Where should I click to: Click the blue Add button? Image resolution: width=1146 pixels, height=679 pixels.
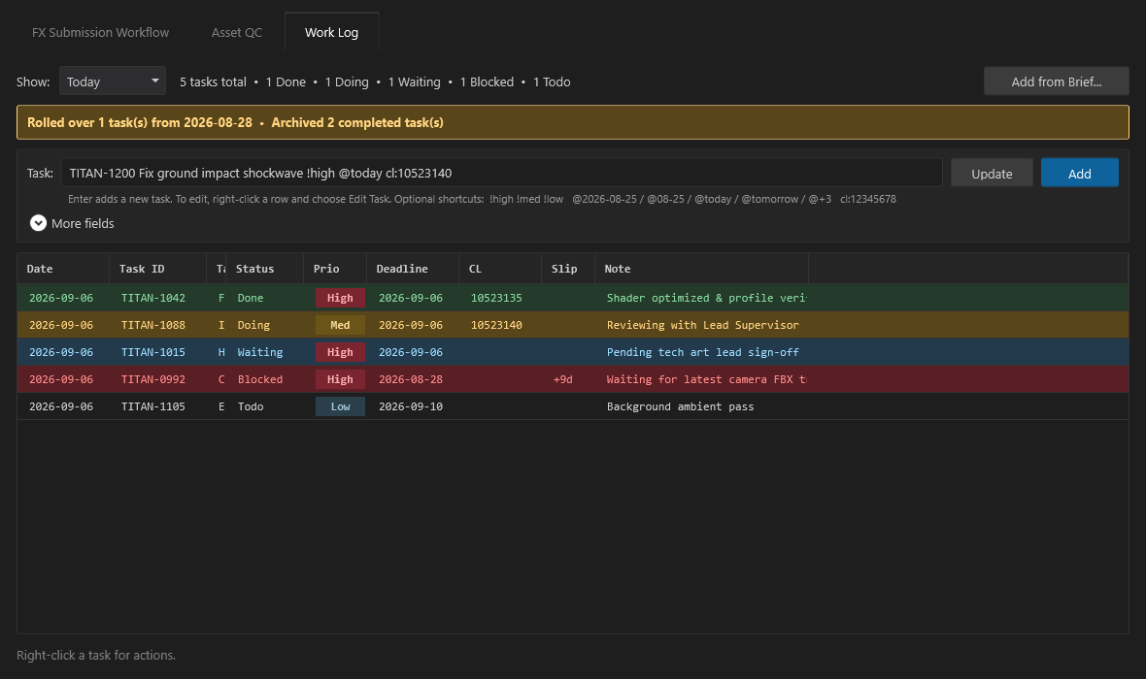coord(1080,173)
